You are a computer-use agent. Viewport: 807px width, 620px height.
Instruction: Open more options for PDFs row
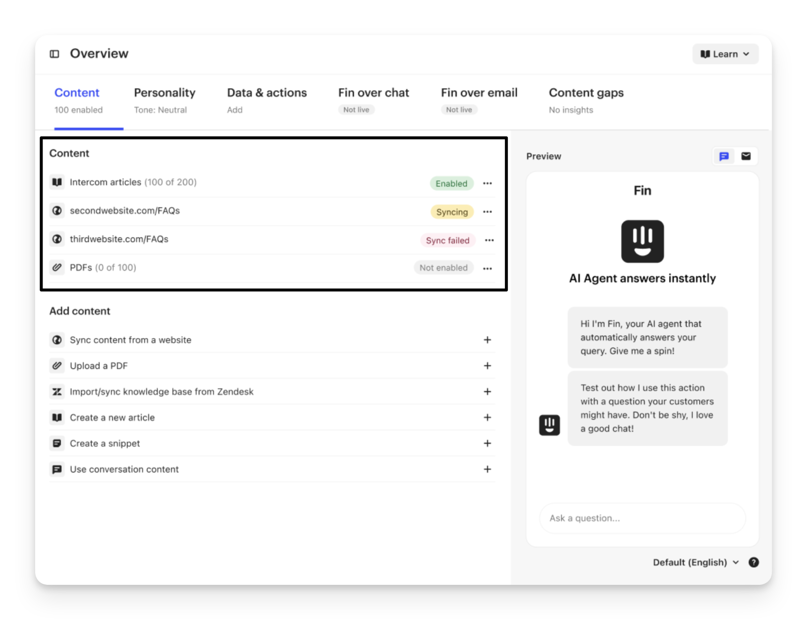[487, 268]
